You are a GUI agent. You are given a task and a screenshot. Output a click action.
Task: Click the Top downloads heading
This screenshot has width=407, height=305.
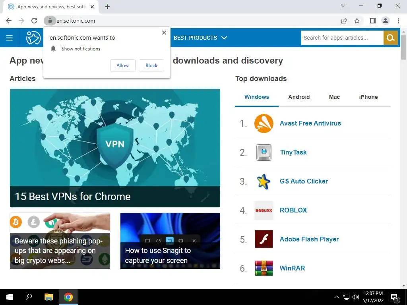pos(261,79)
